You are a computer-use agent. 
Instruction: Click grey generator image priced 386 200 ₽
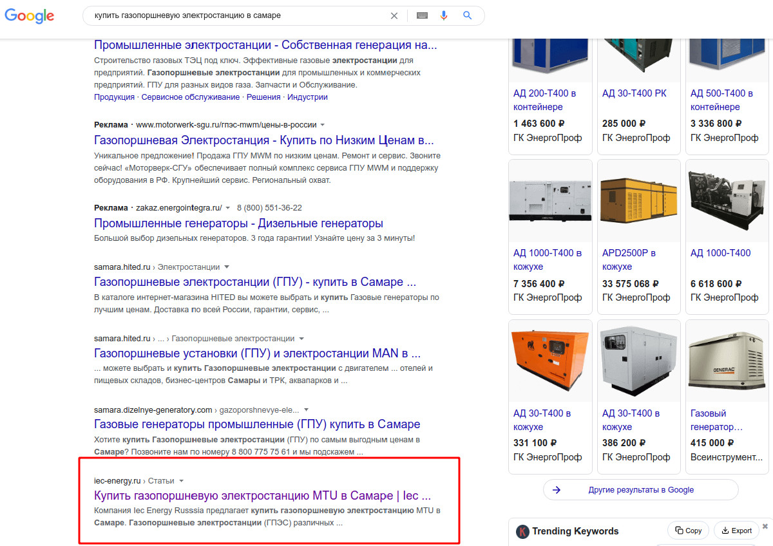(x=638, y=361)
